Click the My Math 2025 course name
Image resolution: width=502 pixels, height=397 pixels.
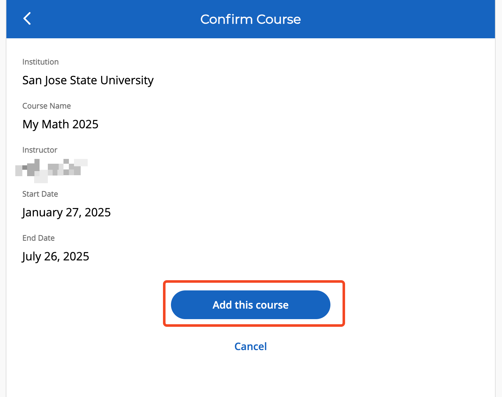click(x=60, y=124)
